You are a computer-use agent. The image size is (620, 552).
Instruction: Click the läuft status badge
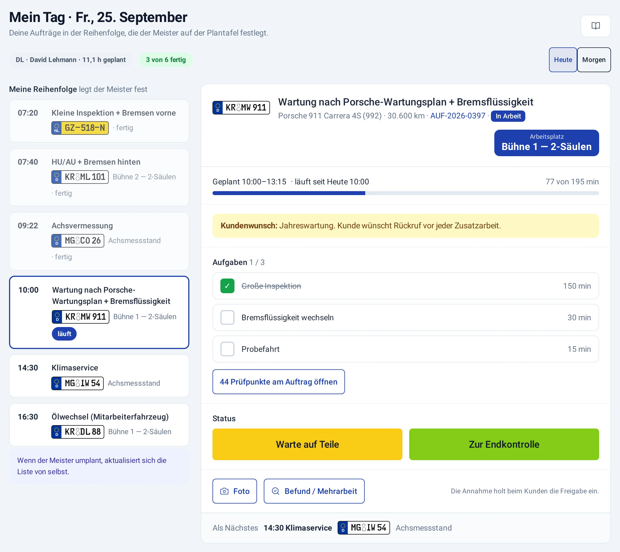[x=64, y=334]
